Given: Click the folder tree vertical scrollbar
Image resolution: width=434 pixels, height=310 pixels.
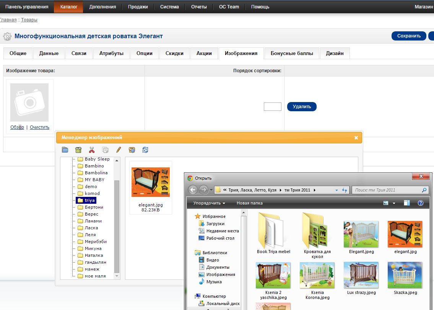Looking at the screenshot, I should click(117, 226).
